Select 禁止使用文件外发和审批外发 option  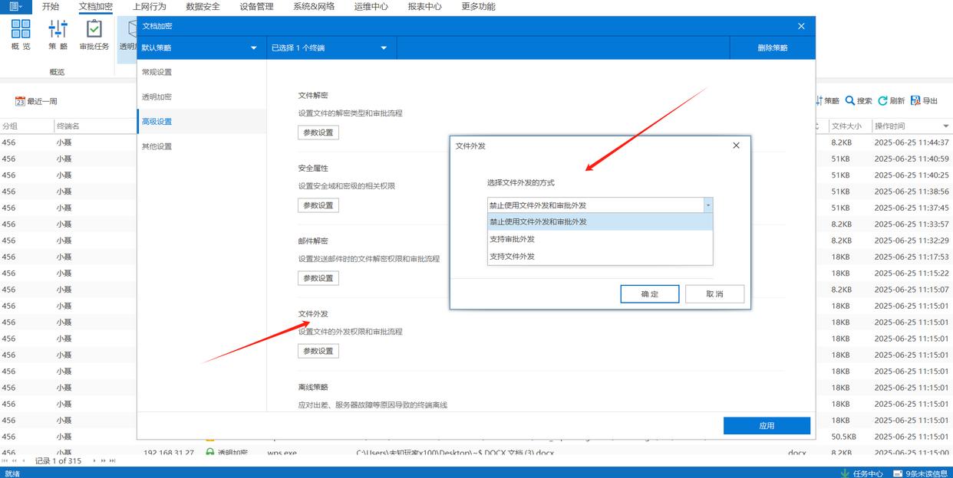(600, 222)
